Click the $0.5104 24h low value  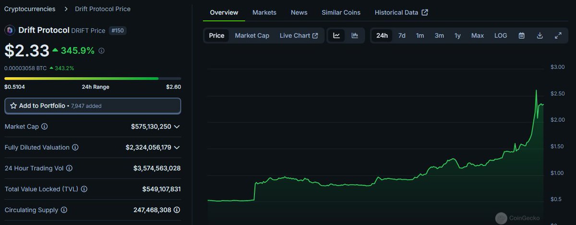(15, 87)
